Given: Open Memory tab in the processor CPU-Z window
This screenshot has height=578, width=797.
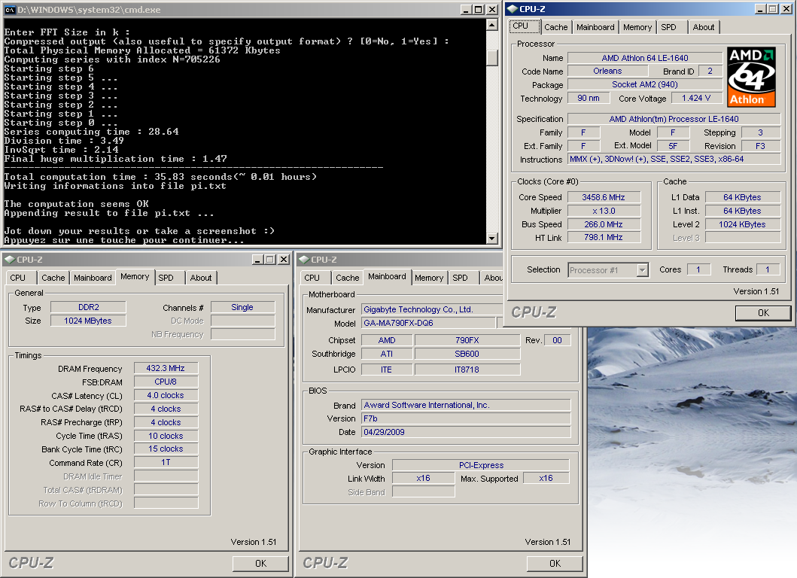Looking at the screenshot, I should coord(637,27).
